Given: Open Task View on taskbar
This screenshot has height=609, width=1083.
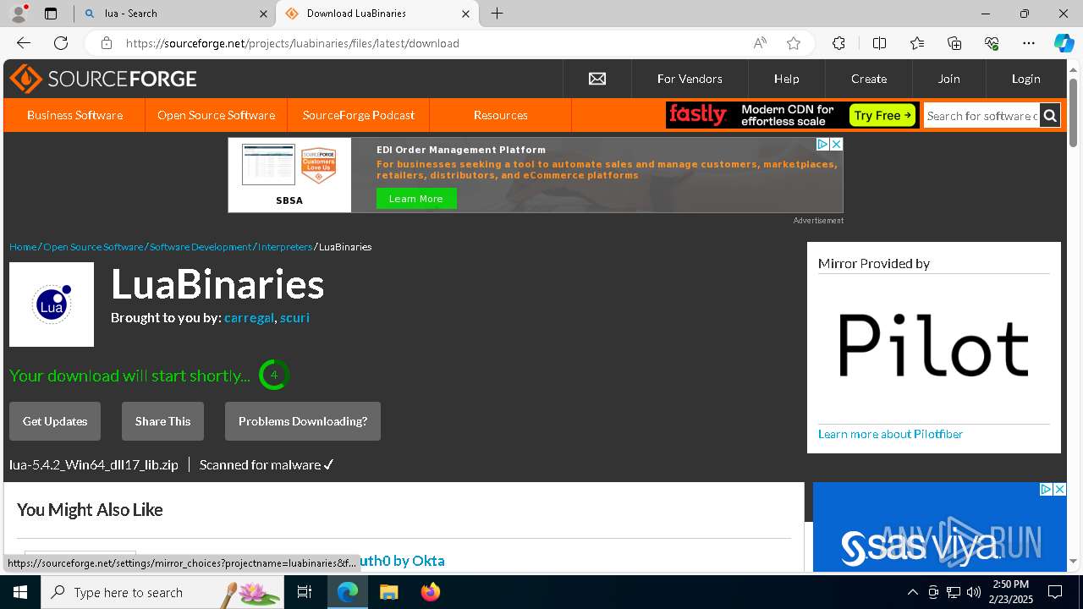Looking at the screenshot, I should click(x=305, y=592).
